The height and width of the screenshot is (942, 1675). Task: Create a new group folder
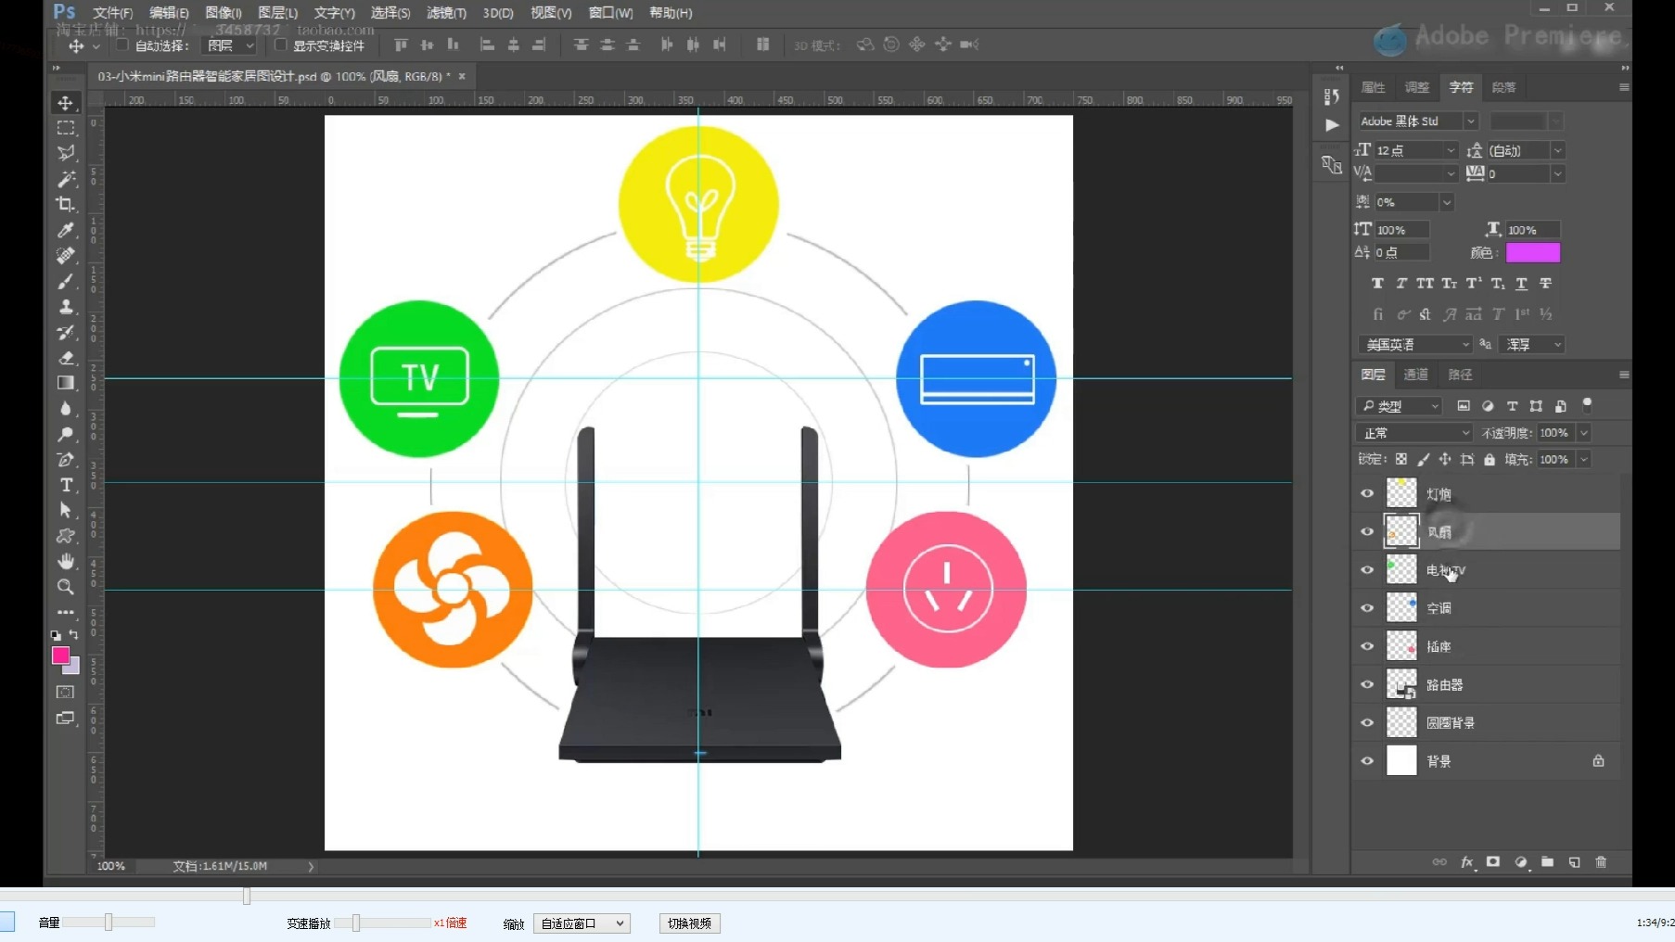tap(1547, 862)
